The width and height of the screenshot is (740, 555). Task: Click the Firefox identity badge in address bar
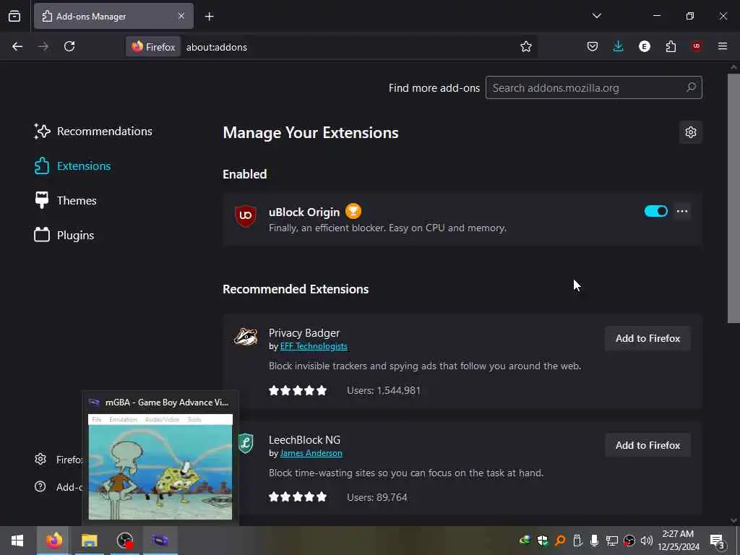point(153,47)
